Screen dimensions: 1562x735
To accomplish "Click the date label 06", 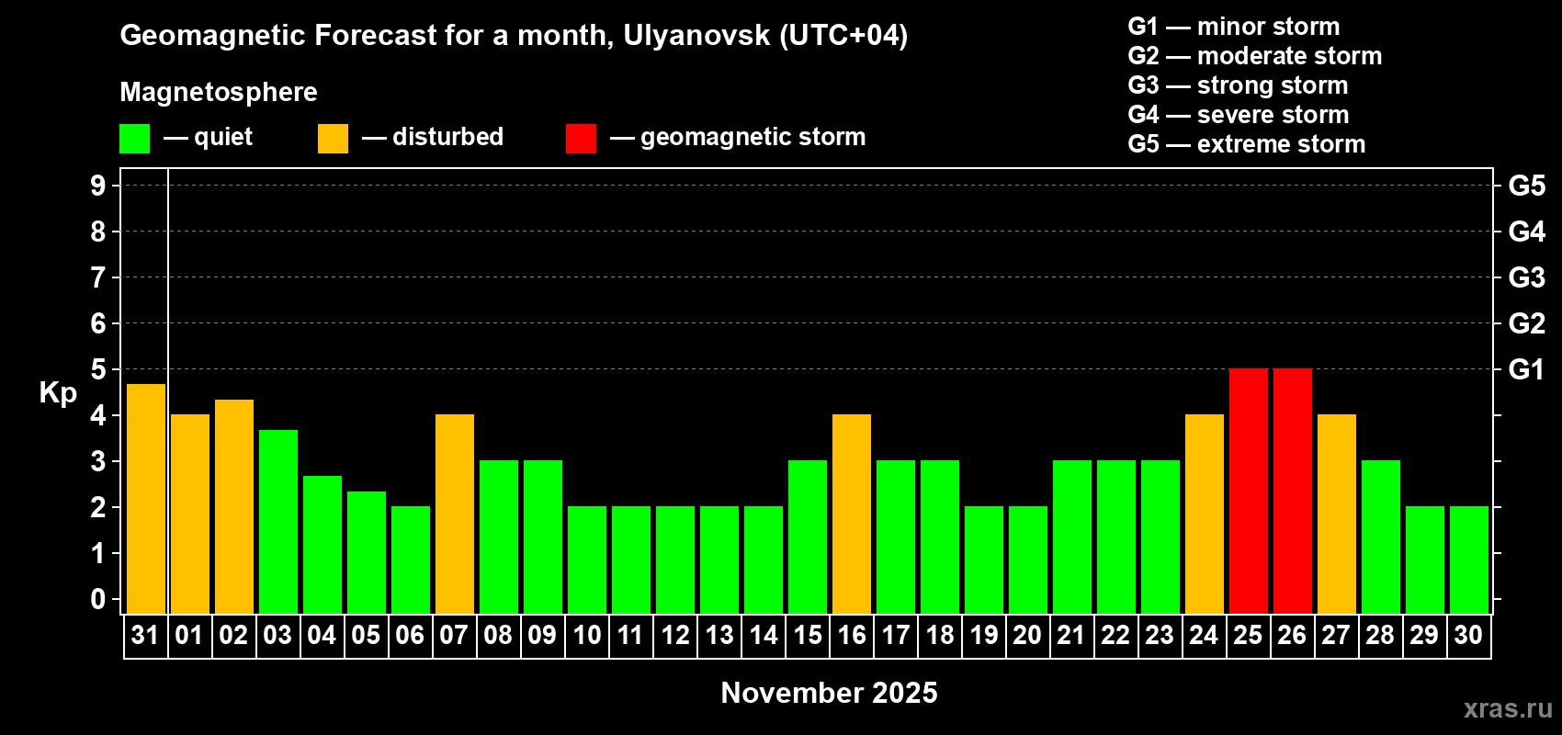I will click(x=410, y=636).
